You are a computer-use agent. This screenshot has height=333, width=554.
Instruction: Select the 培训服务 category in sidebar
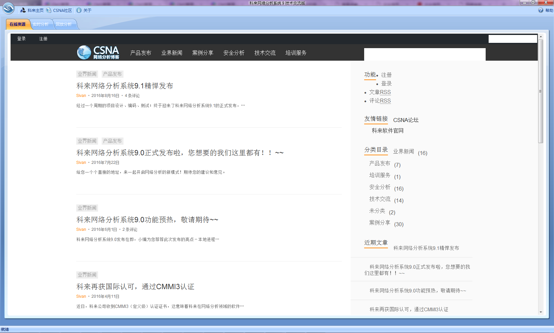pyautogui.click(x=380, y=175)
